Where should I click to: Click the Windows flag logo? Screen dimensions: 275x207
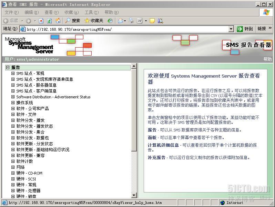[x=266, y=12]
